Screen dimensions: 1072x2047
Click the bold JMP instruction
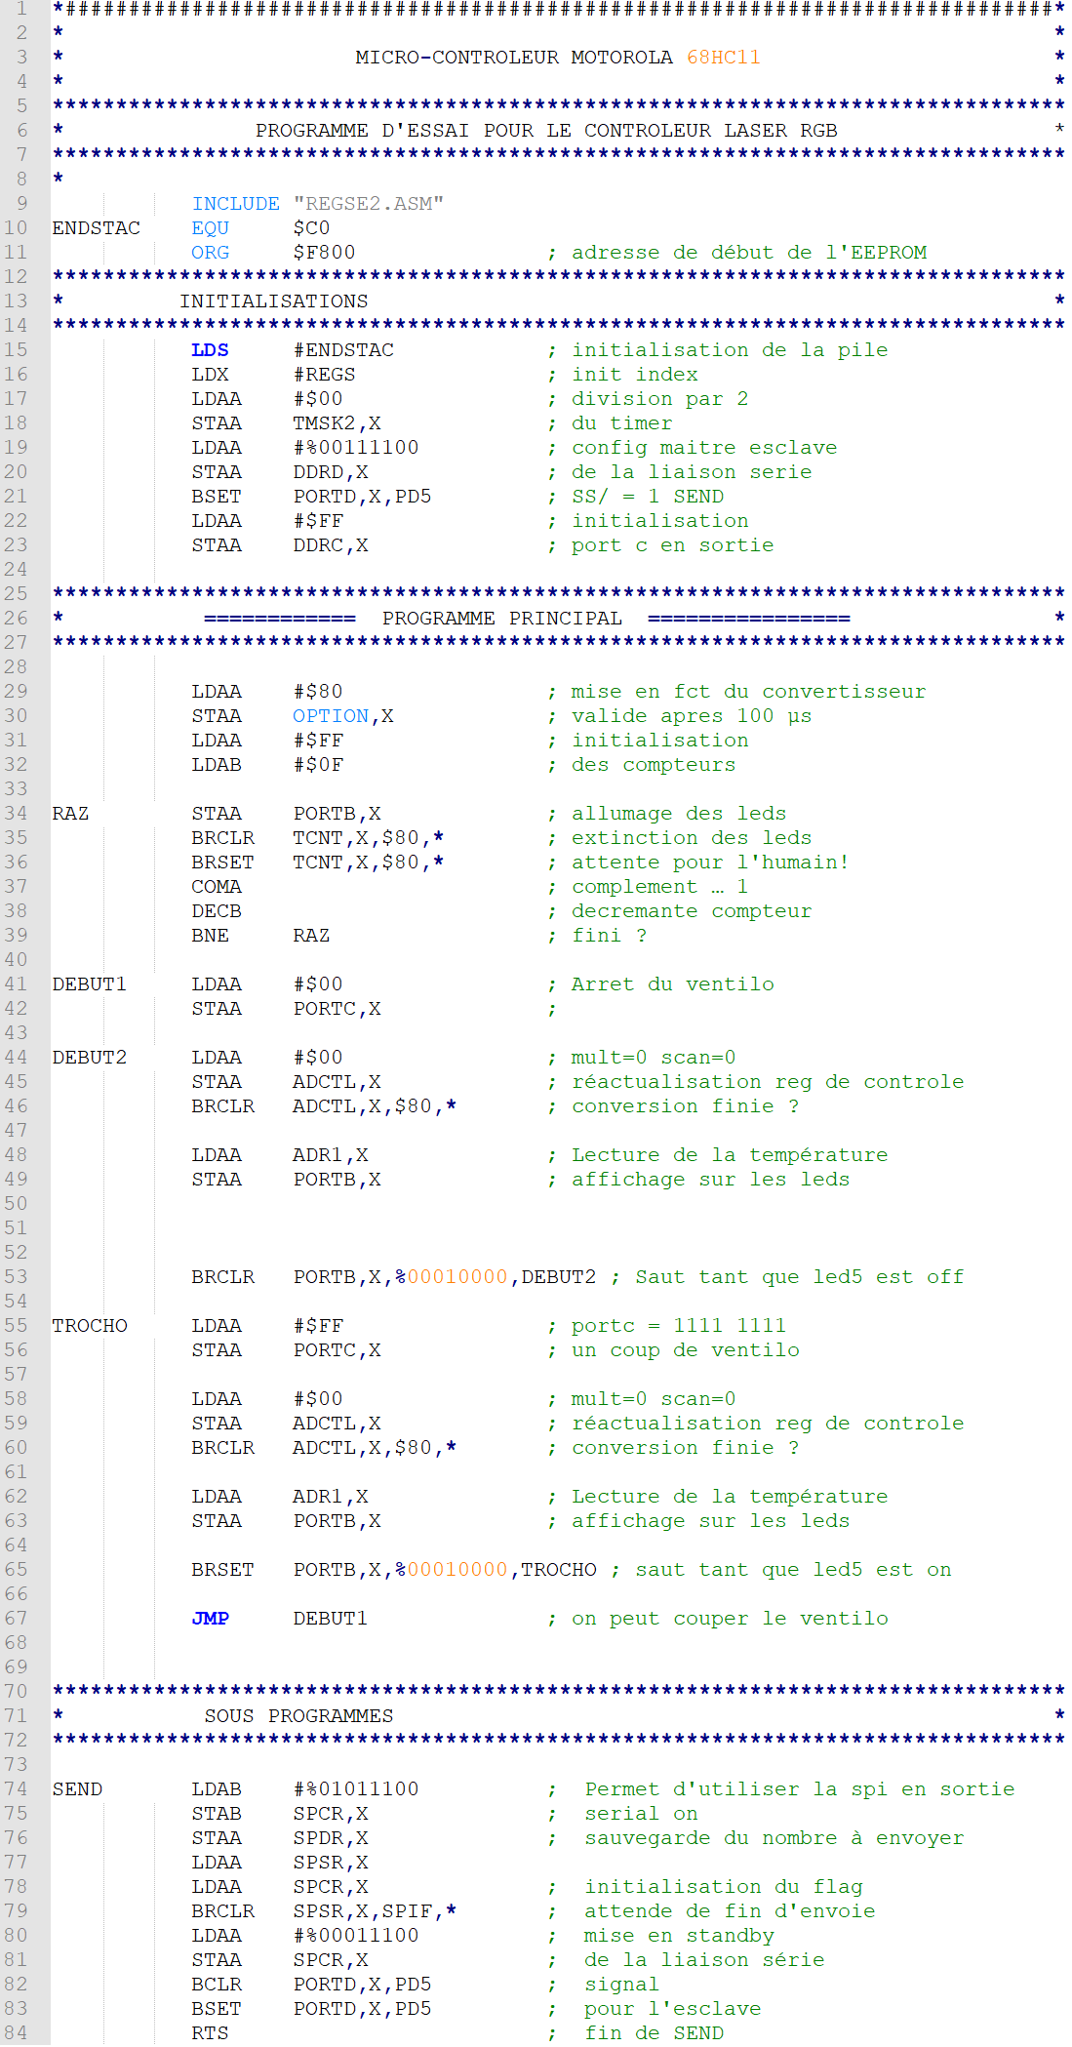tap(210, 1619)
